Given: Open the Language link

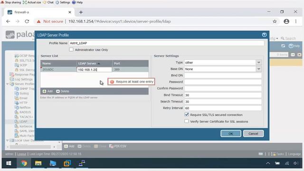Looking at the screenshot, I should [294, 154].
